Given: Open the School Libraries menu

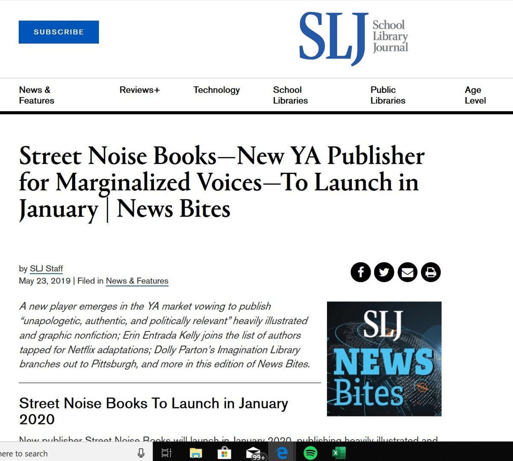Looking at the screenshot, I should click(290, 95).
